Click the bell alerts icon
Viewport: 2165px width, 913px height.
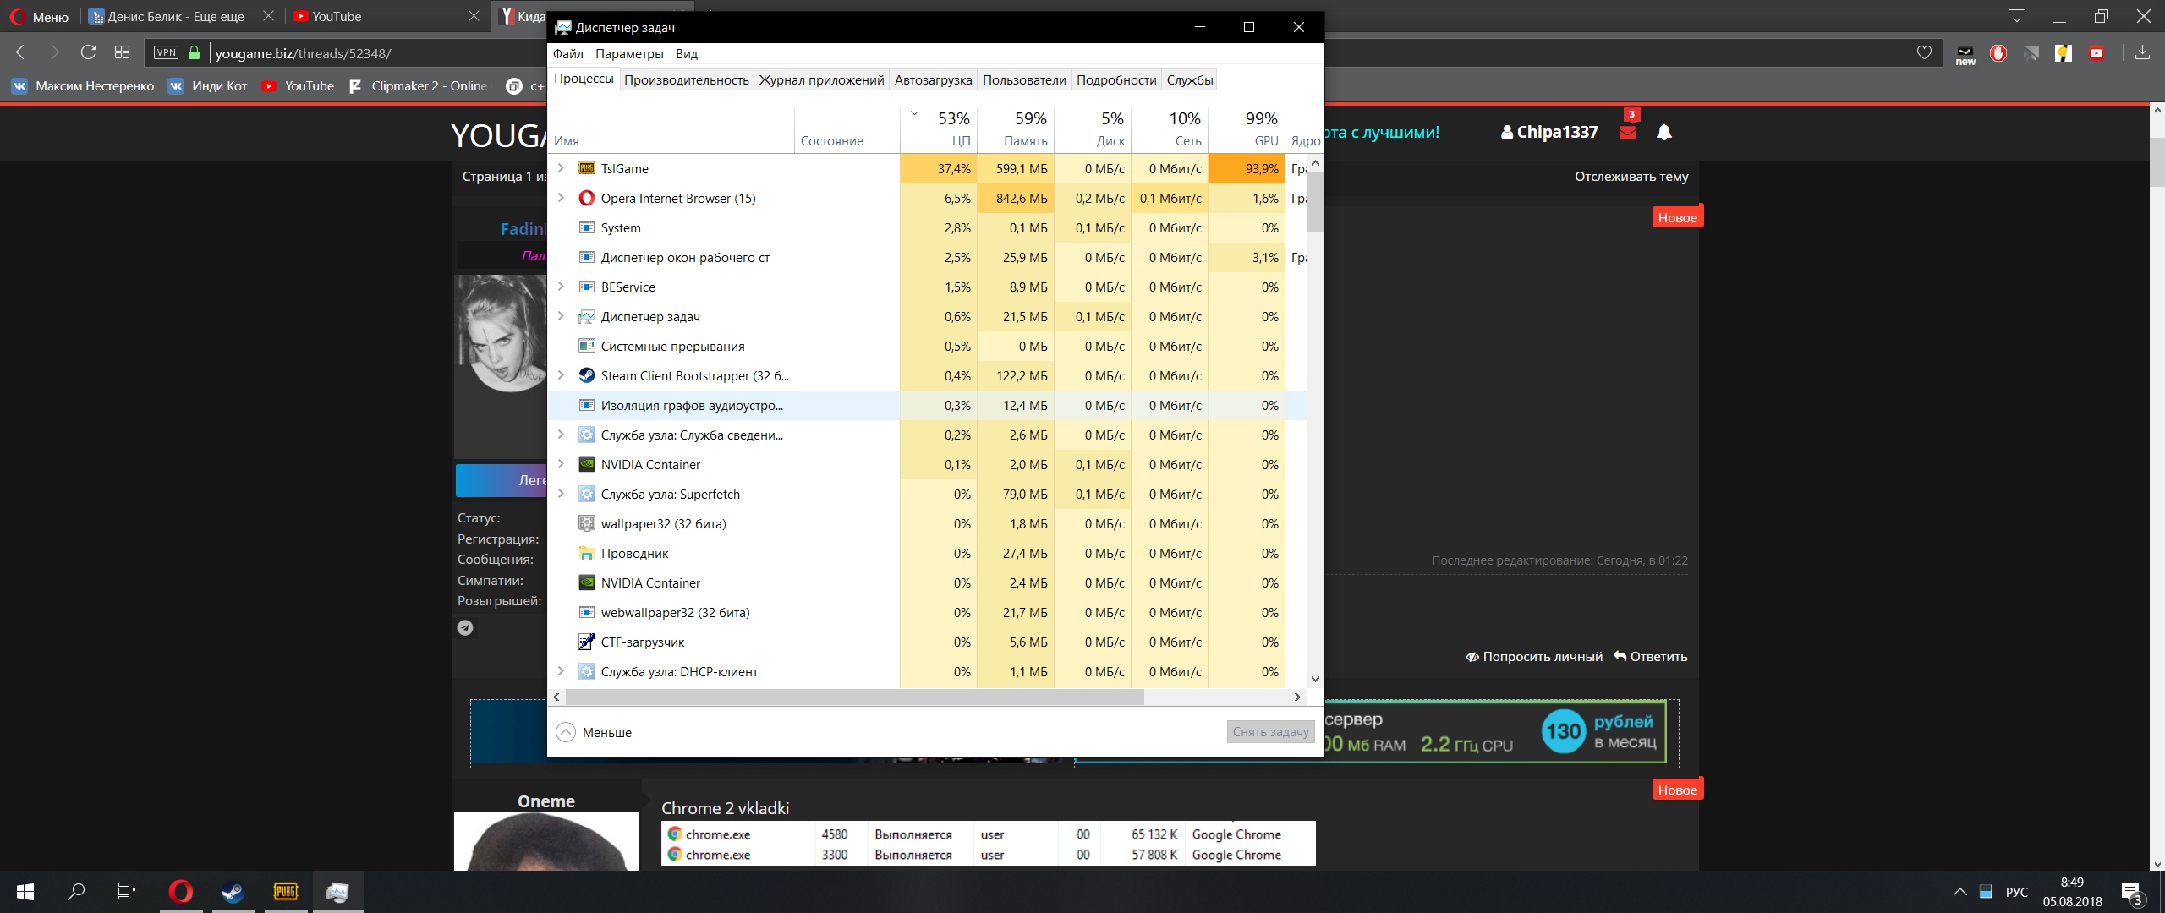coord(1663,132)
